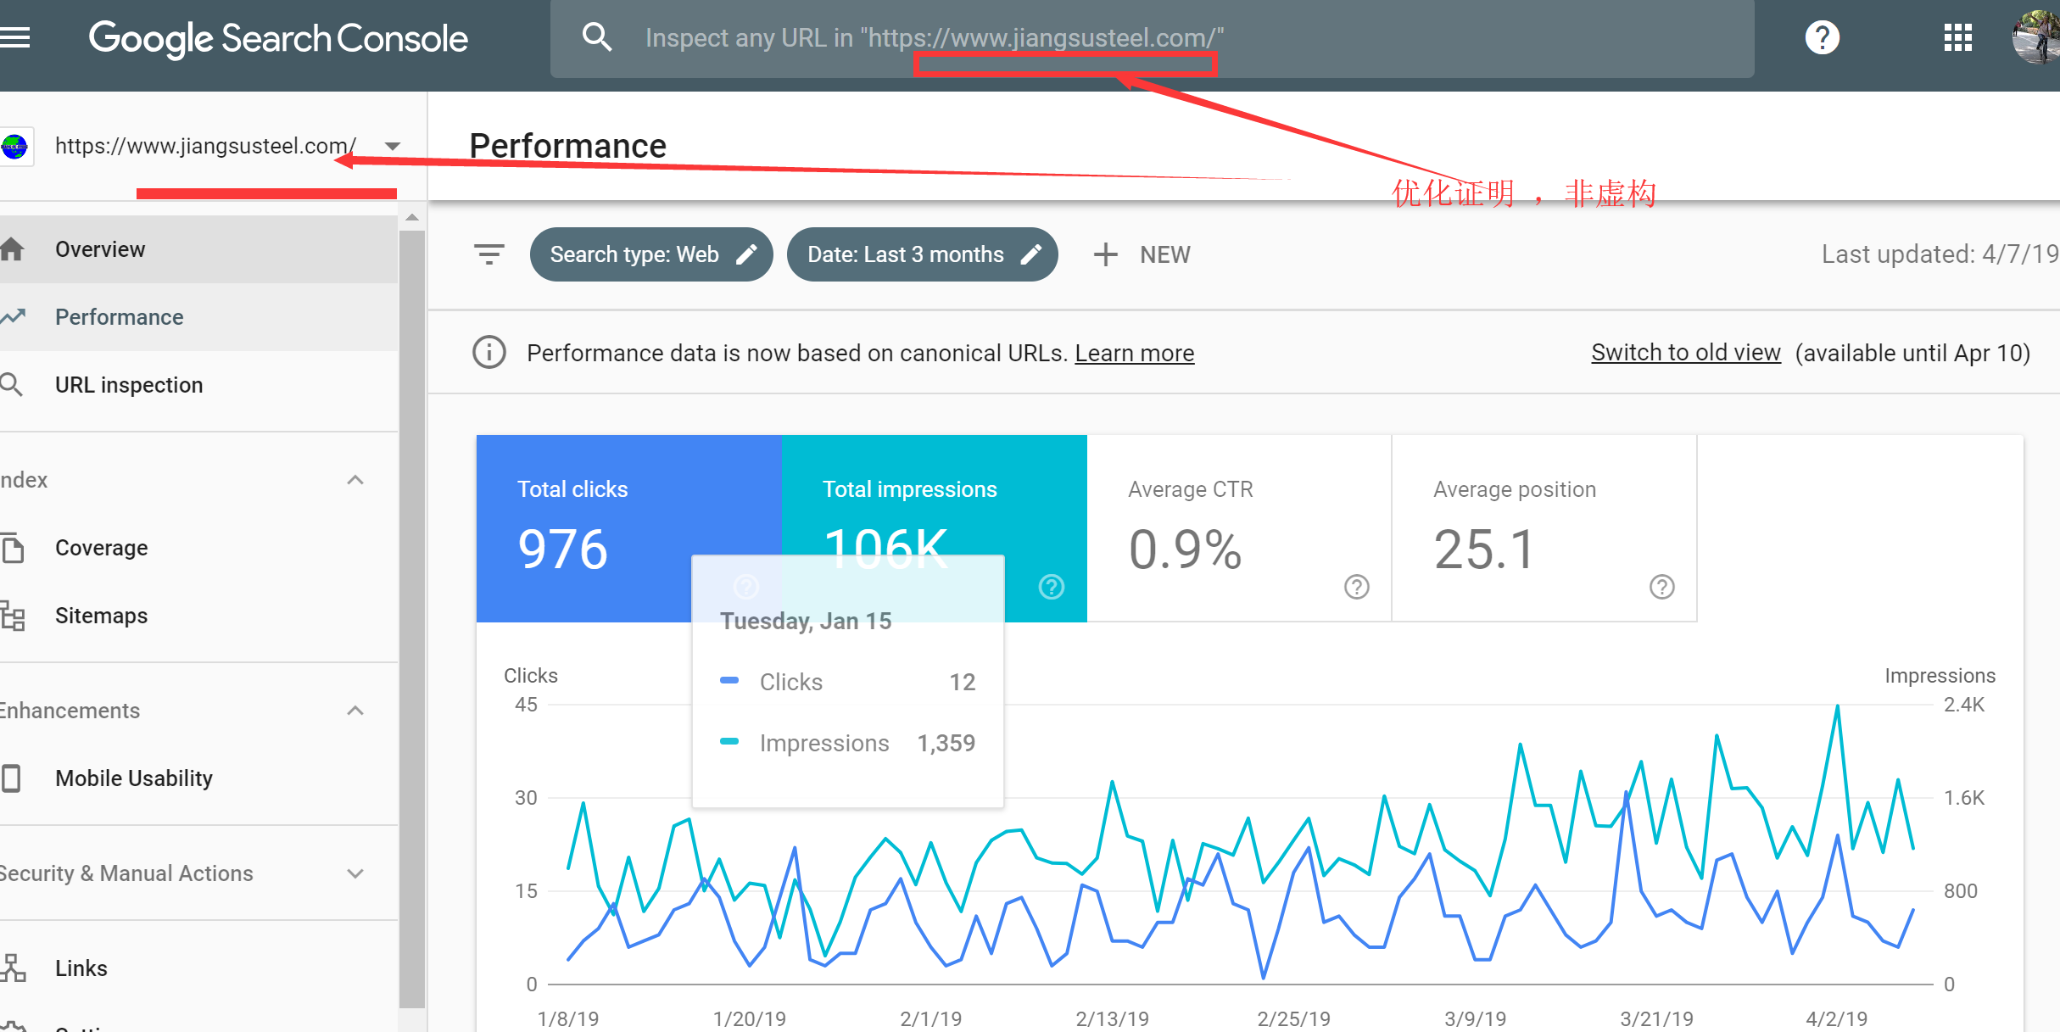The width and height of the screenshot is (2060, 1032).
Task: Click the 2/13/19 date axis label
Action: pos(1112,1018)
